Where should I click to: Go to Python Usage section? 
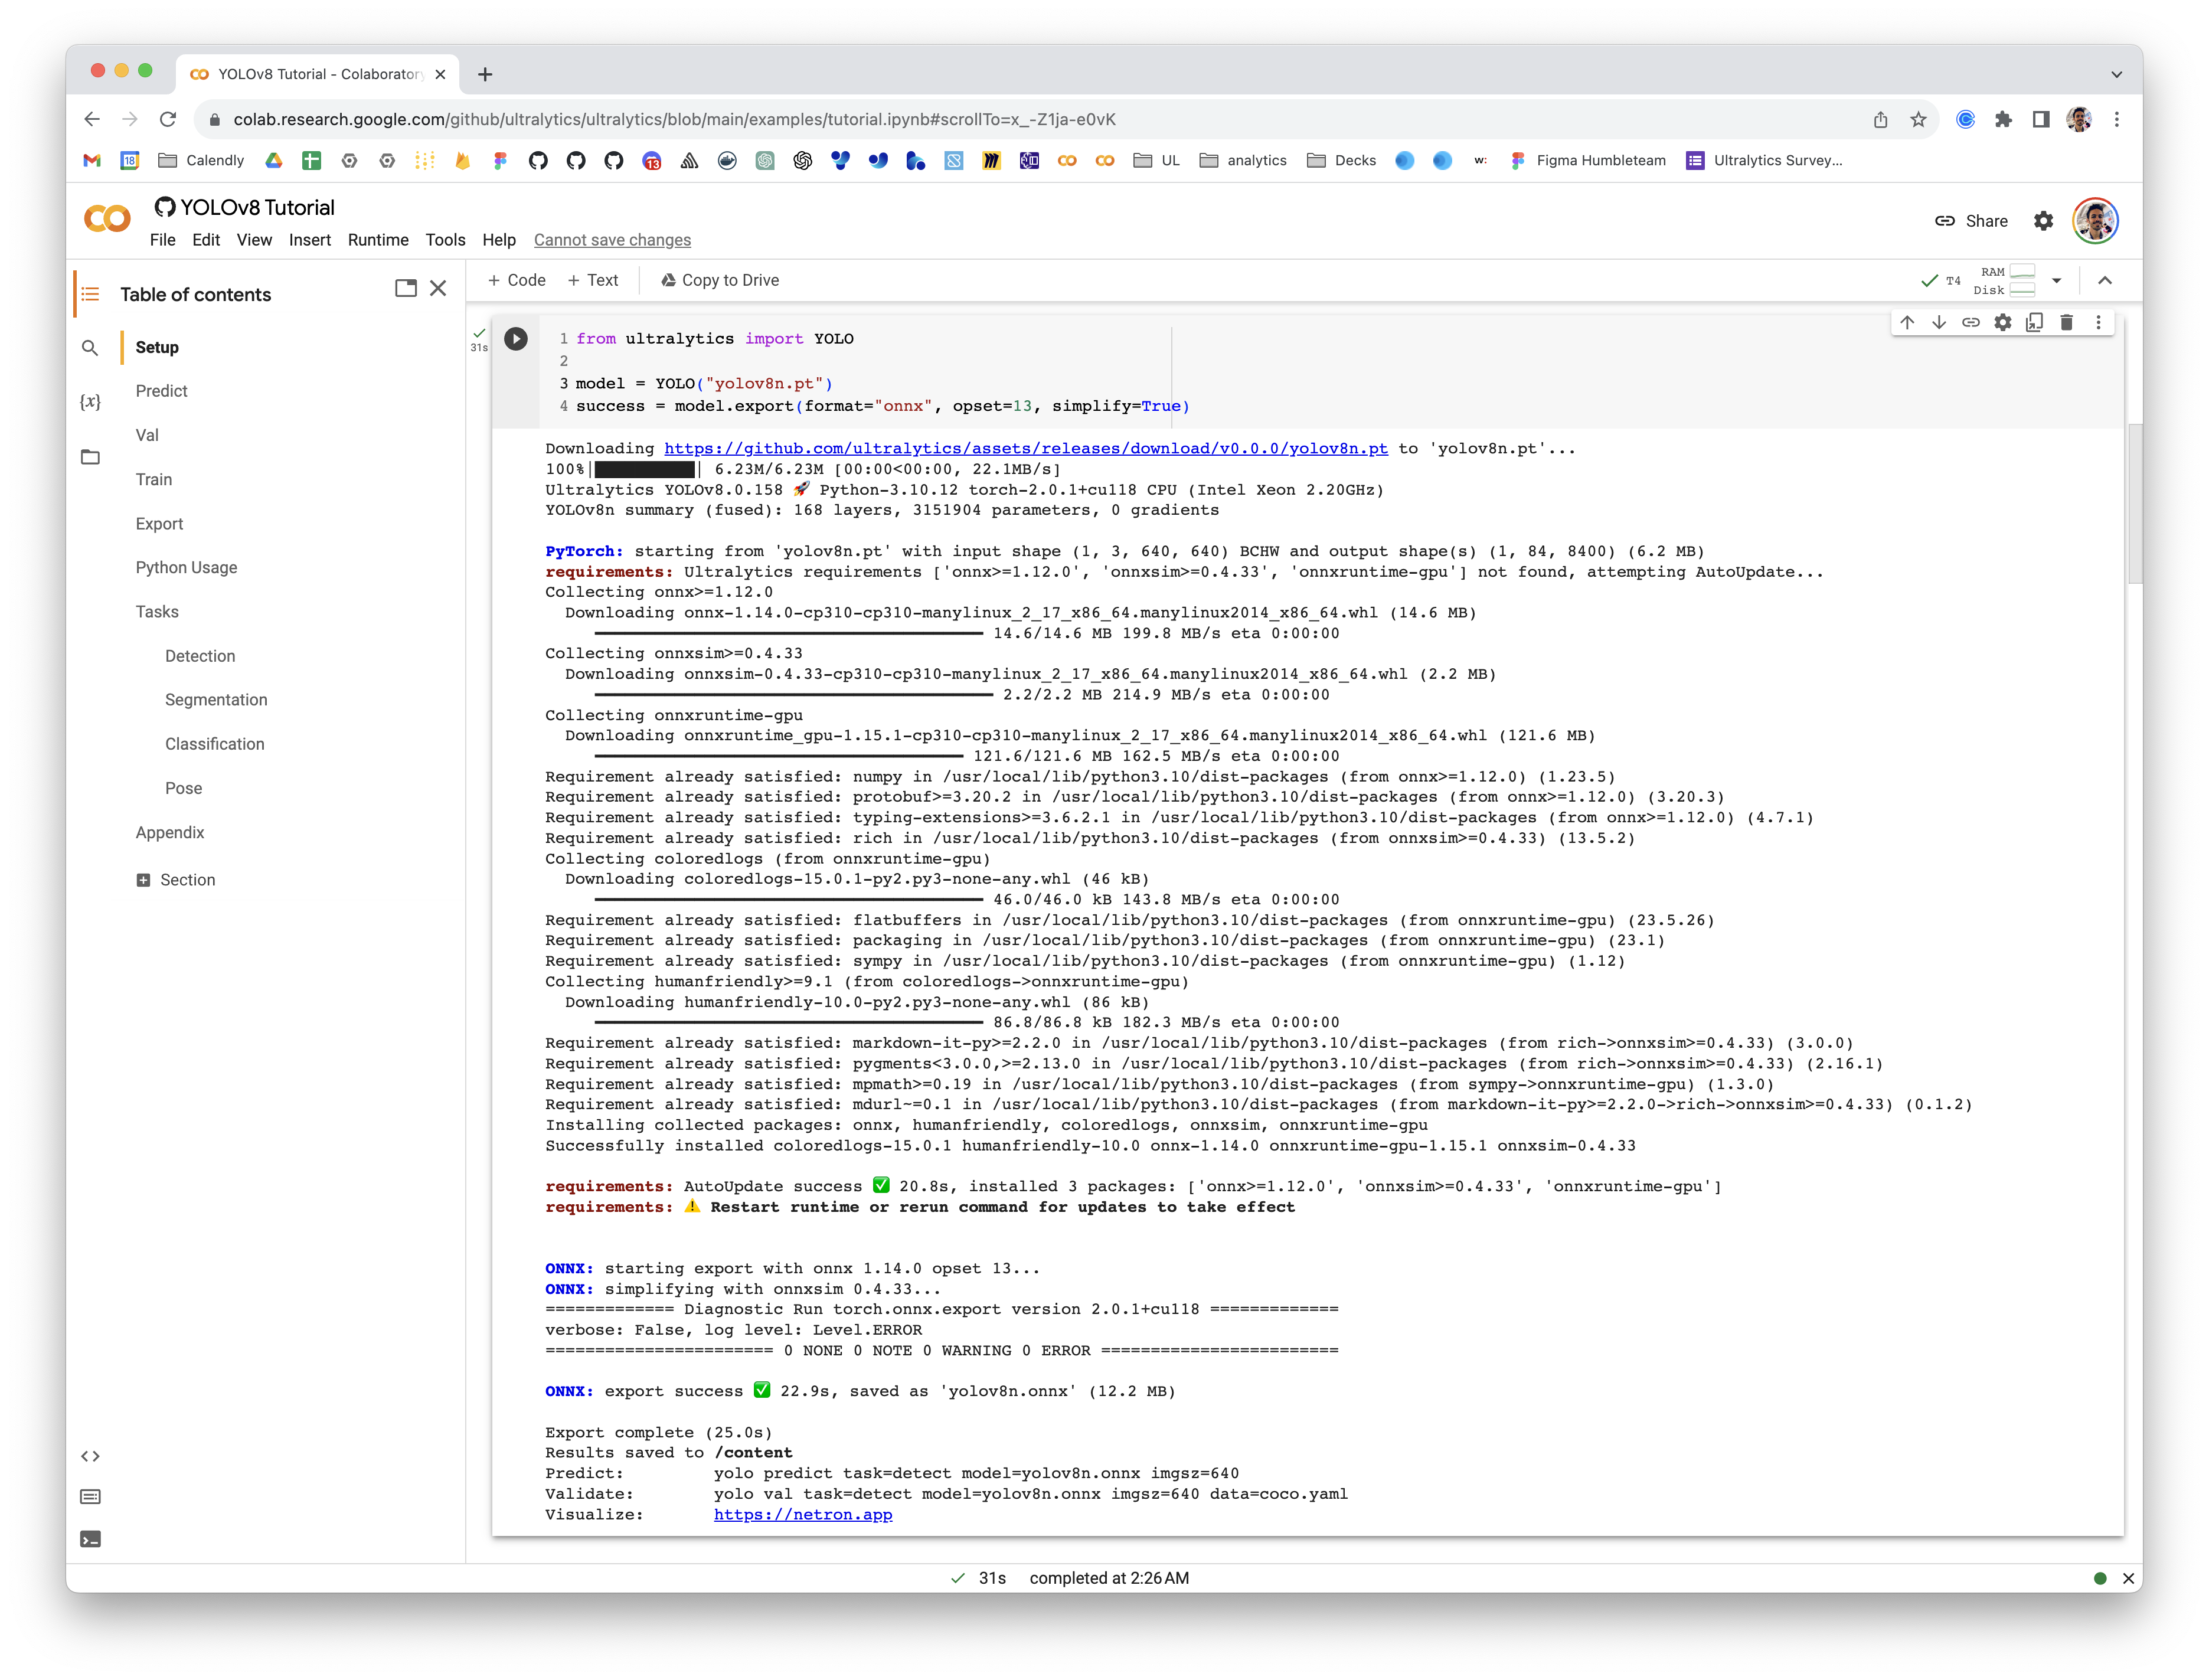tap(187, 567)
